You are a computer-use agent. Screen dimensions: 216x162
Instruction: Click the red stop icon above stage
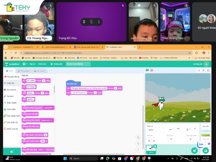coord(152,70)
